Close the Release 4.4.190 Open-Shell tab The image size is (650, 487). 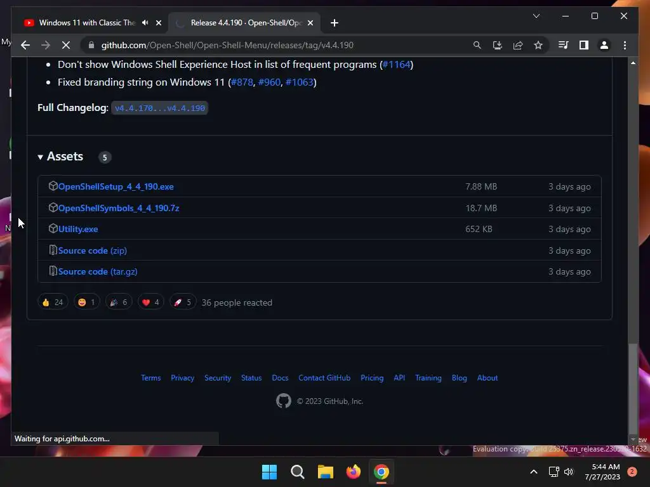[x=310, y=23]
